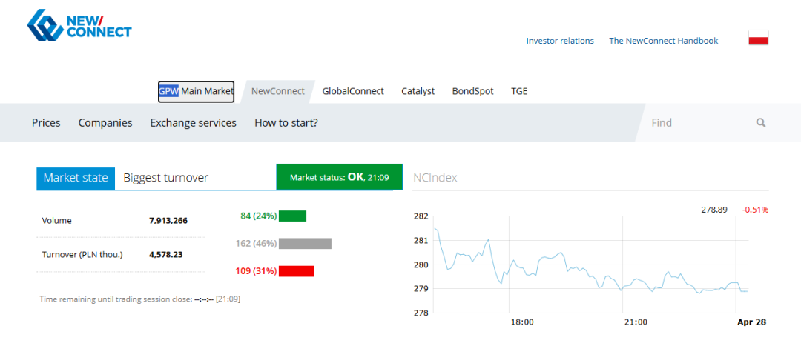Click the NewConnect logo
The height and width of the screenshot is (346, 801).
(x=79, y=25)
